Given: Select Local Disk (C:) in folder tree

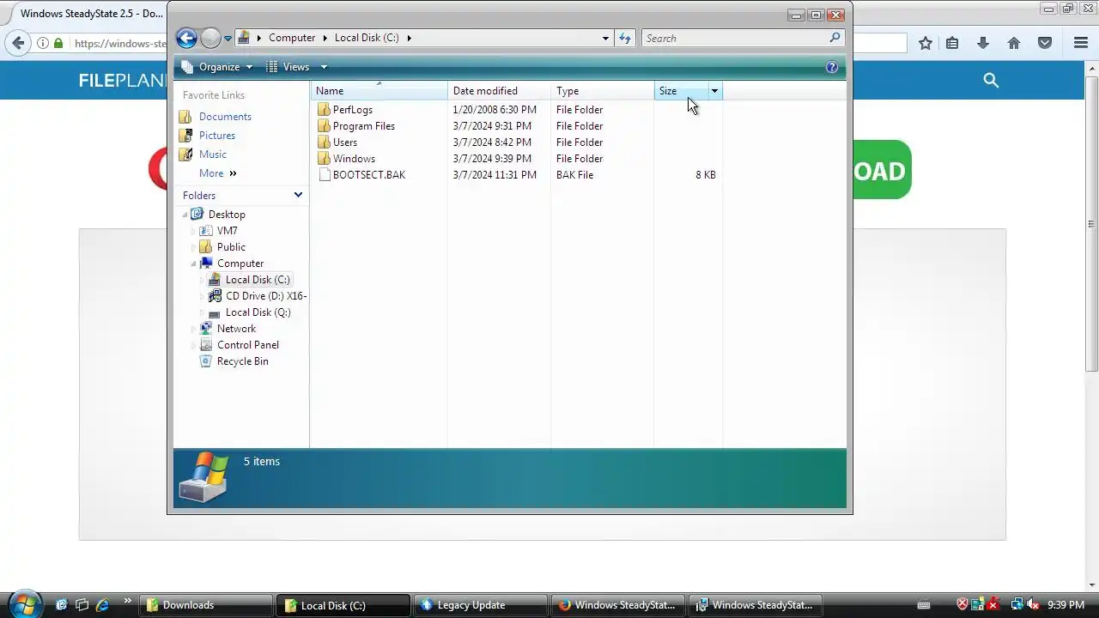Looking at the screenshot, I should coord(258,280).
